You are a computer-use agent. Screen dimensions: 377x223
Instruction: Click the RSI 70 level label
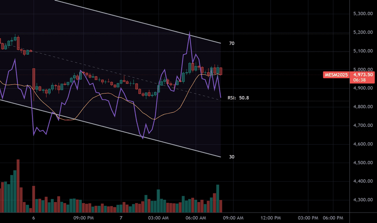[x=231, y=43]
